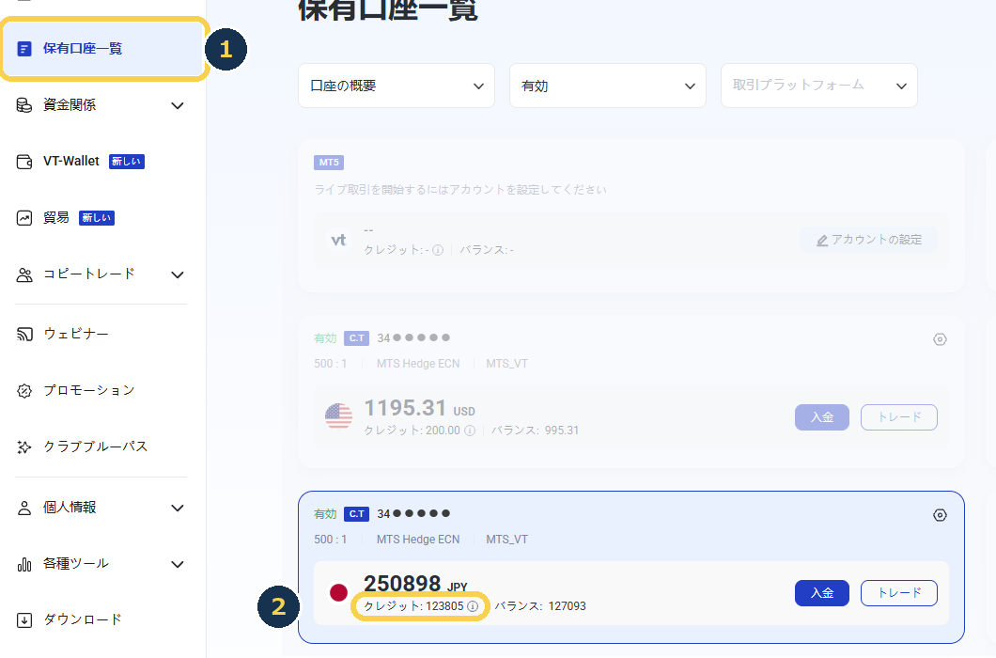The height and width of the screenshot is (658, 996).
Task: Click MTS_VT on the USD account
Action: [x=506, y=364]
